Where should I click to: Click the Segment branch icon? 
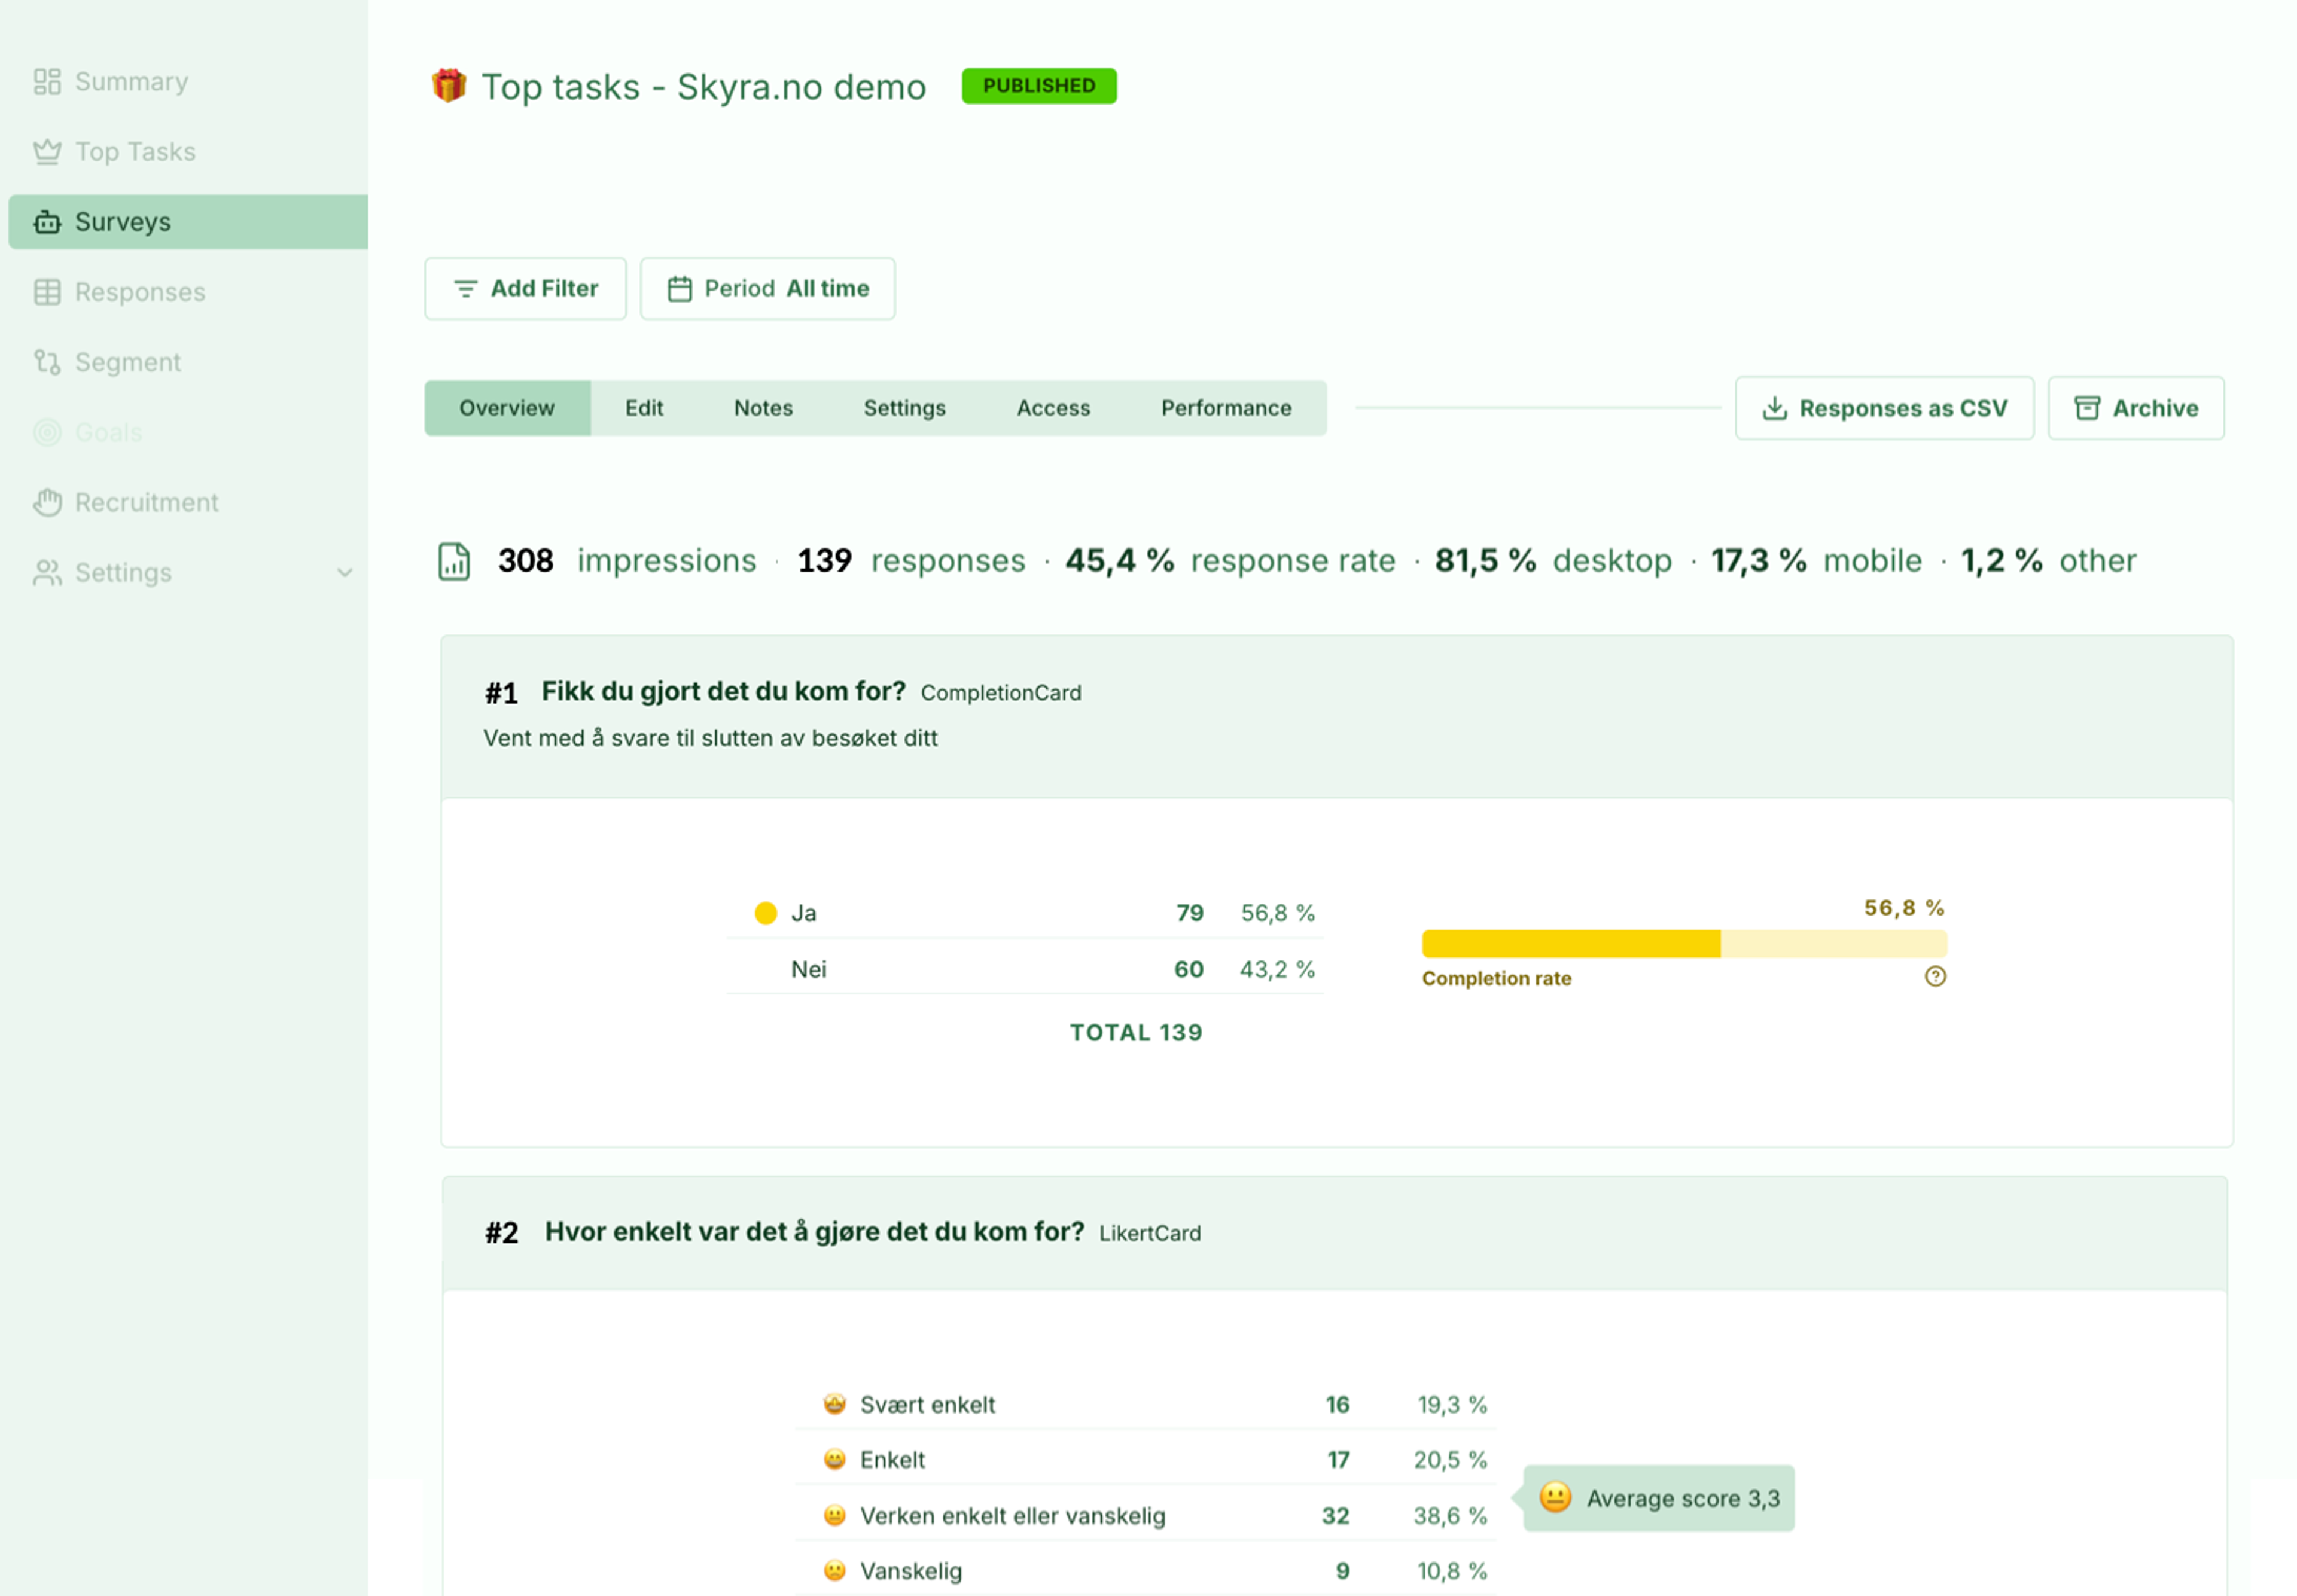point(47,362)
